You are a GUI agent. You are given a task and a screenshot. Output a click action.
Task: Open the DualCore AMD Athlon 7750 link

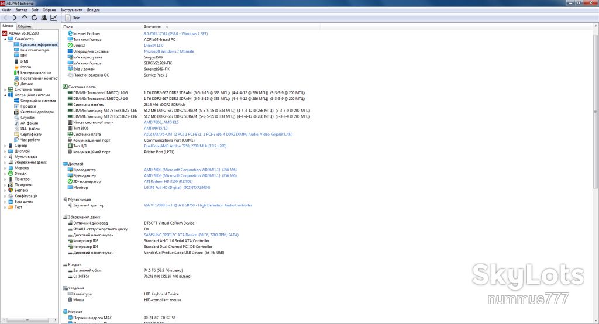coord(185,146)
